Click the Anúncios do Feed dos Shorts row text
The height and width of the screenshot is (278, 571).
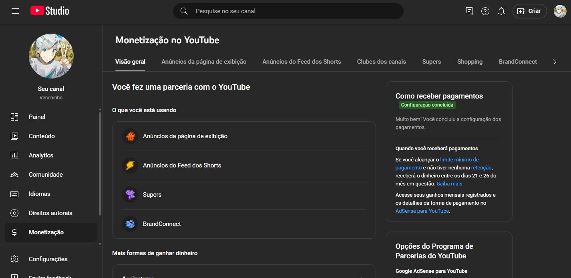click(x=182, y=165)
